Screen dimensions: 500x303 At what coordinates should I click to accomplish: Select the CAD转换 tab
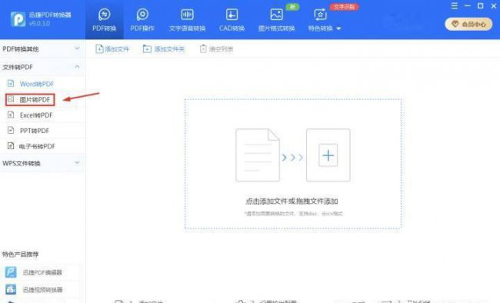pos(232,20)
